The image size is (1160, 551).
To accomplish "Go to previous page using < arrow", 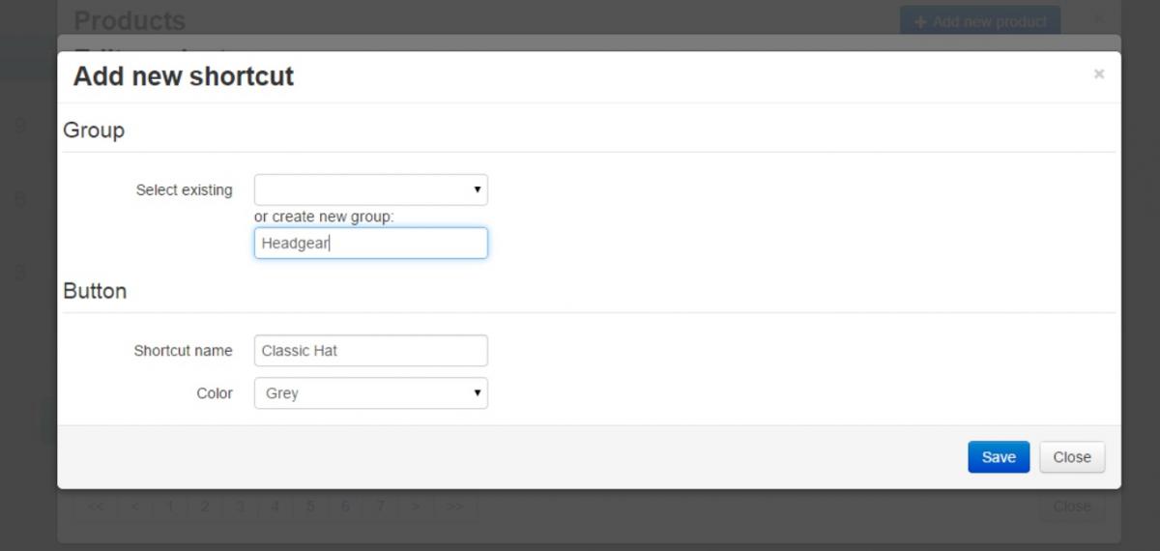I will 134,507.
